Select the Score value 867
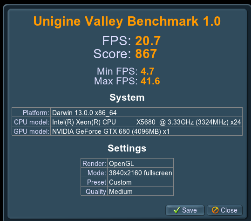 pos(146,54)
